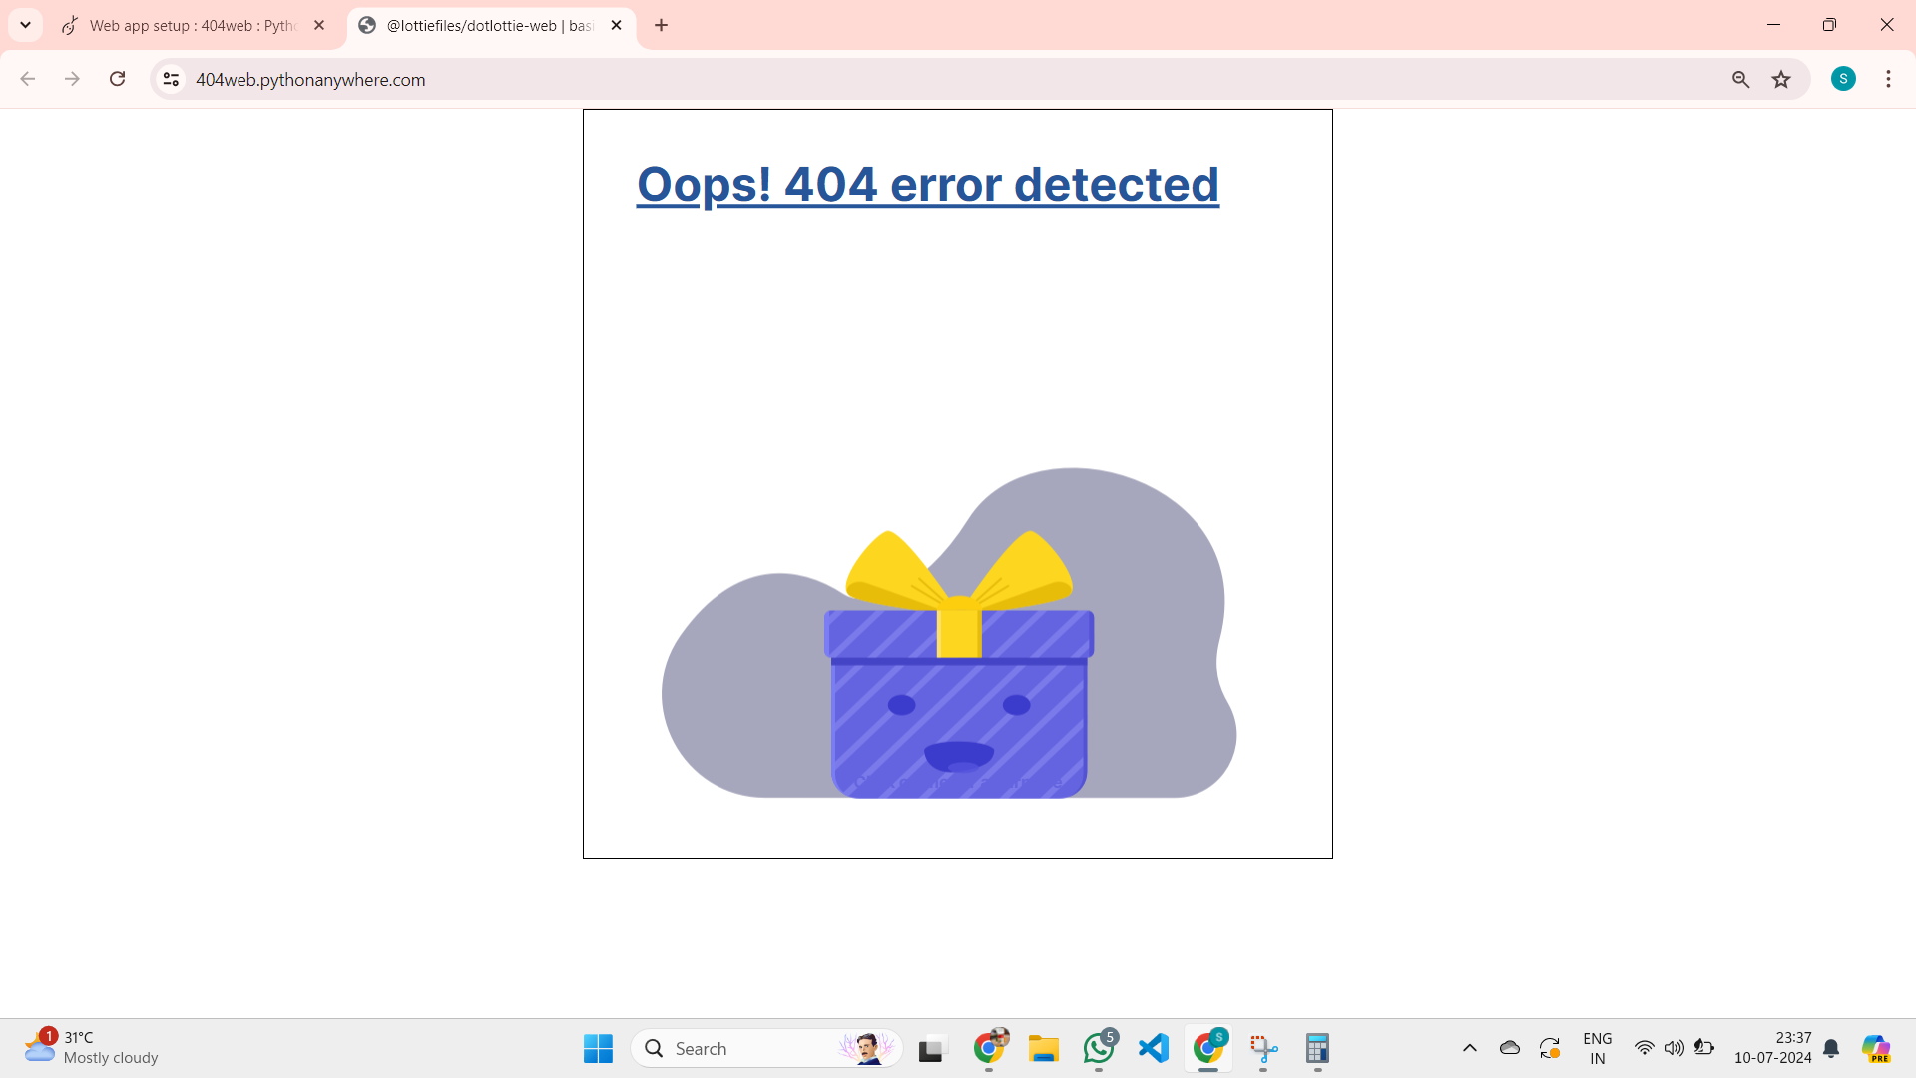
Task: Open the Task View icon
Action: [931, 1048]
